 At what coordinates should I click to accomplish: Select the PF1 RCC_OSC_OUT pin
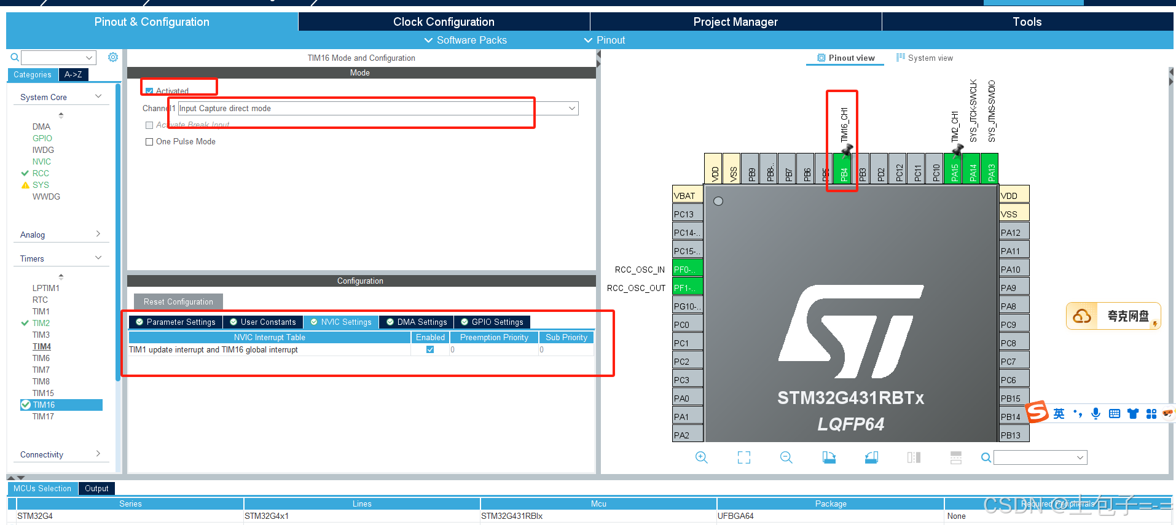tap(688, 287)
